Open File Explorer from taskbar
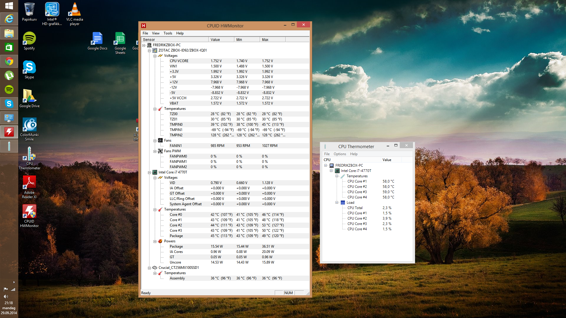566x318 pixels. [9, 33]
